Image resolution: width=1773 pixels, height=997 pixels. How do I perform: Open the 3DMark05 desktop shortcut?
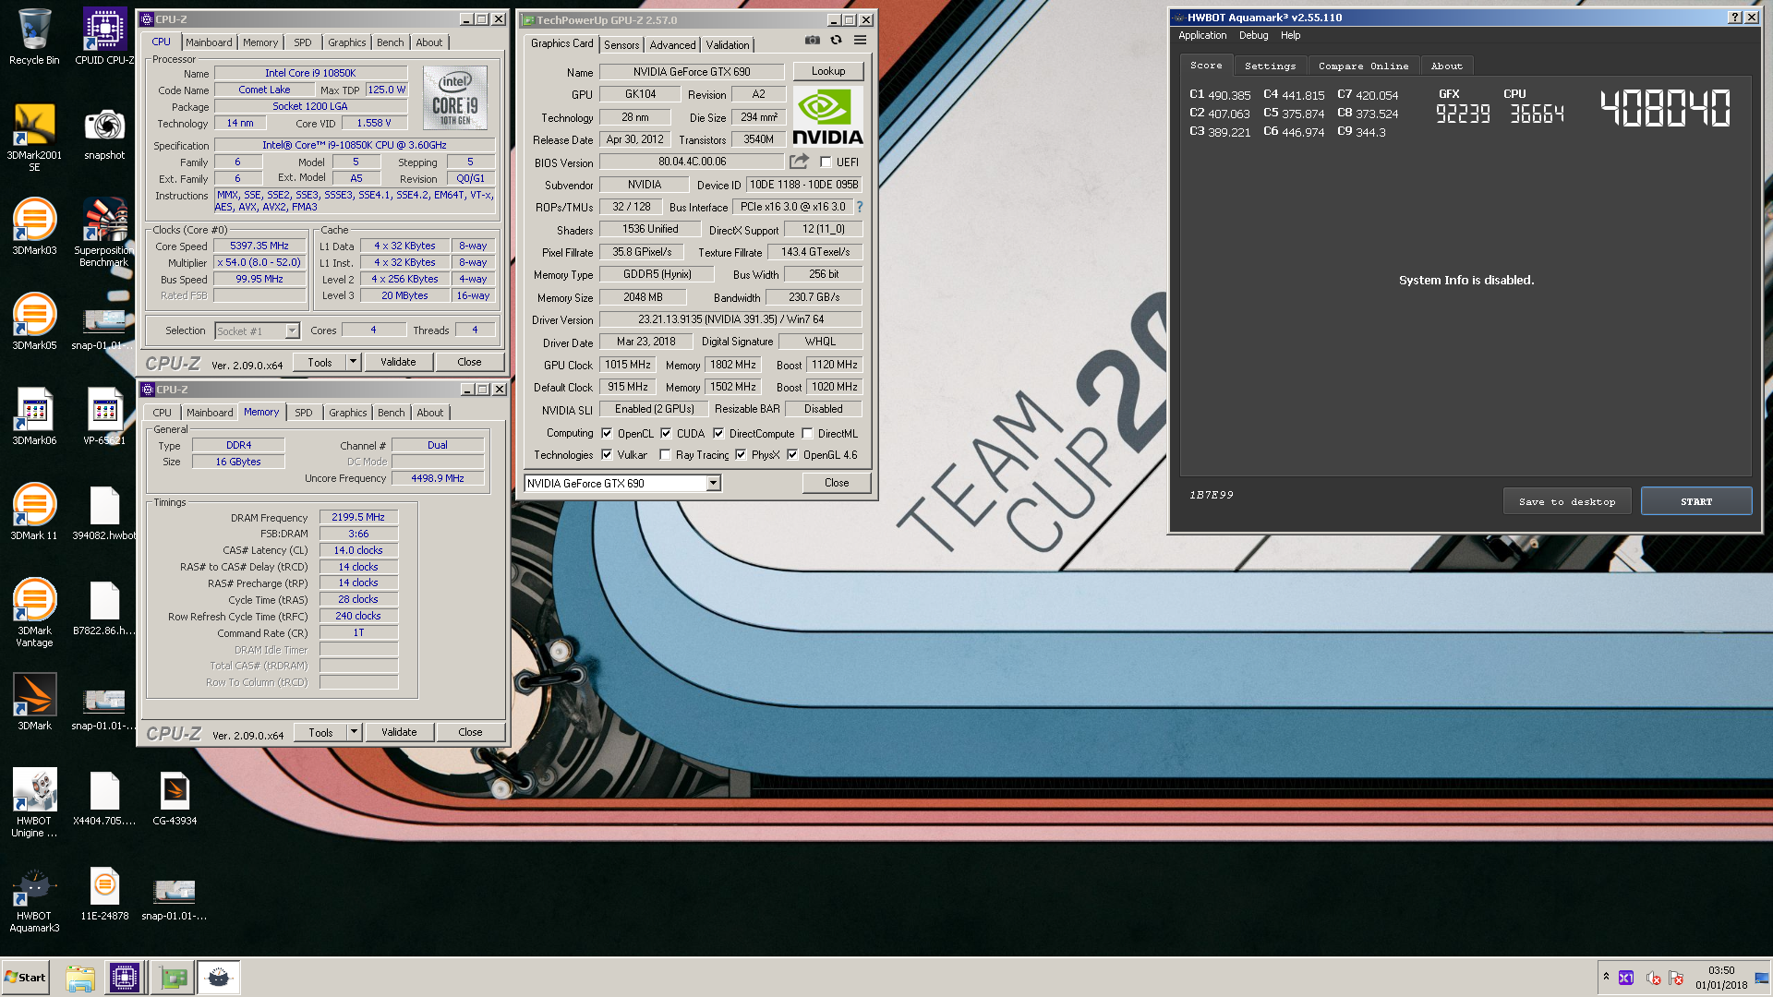point(34,322)
